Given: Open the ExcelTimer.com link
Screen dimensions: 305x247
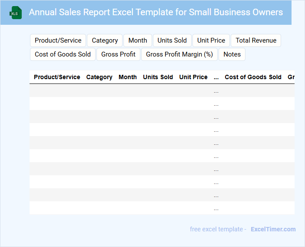Looking at the screenshot, I should tap(273, 229).
